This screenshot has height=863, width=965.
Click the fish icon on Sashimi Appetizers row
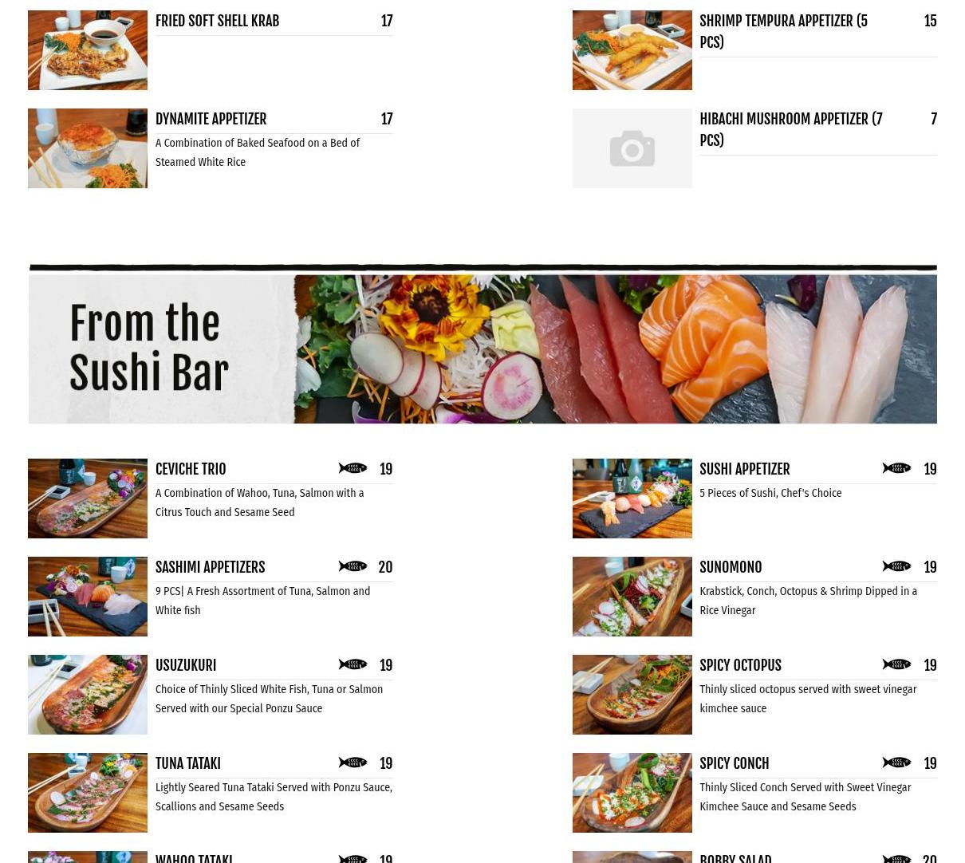[x=353, y=566]
